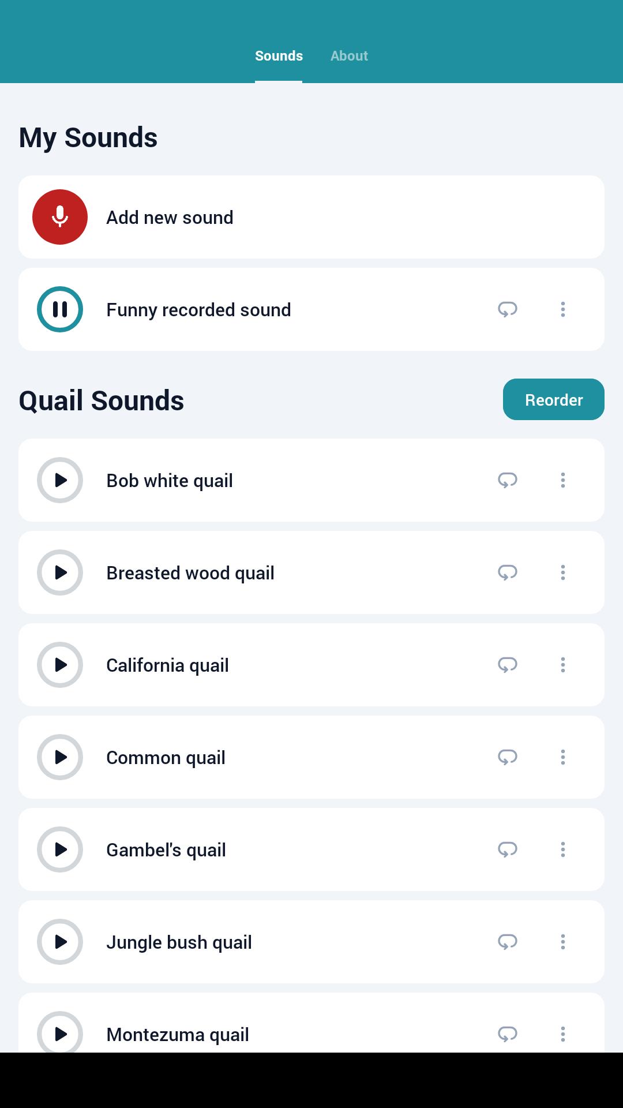Play the Montezuma quail sound
623x1108 pixels.
point(60,1032)
